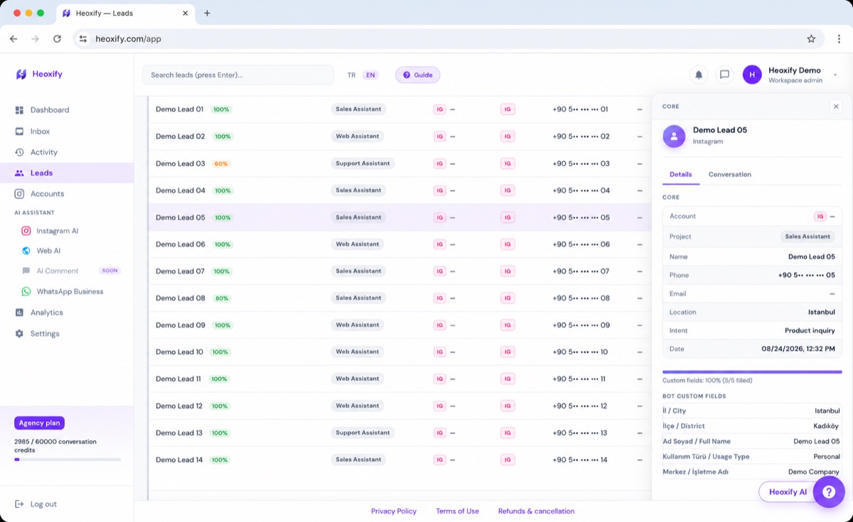Click Support Assistant tag on Demo Lead 03

[x=363, y=163]
